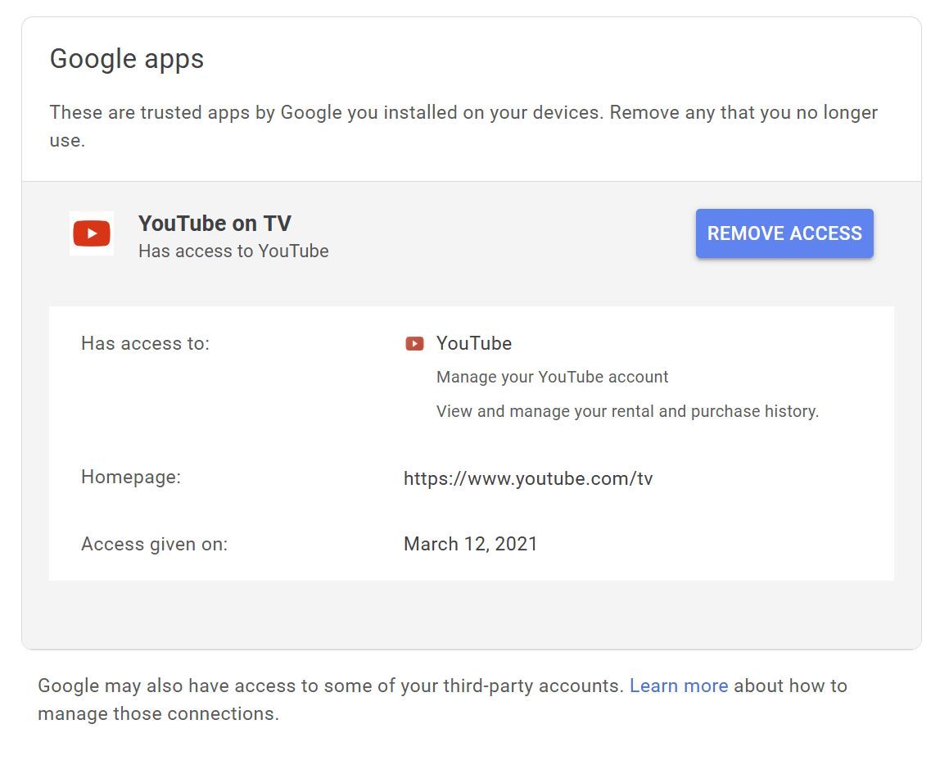Click the small YouTube icon under Has access to
Viewport: 940px width, 765px height.
click(414, 344)
